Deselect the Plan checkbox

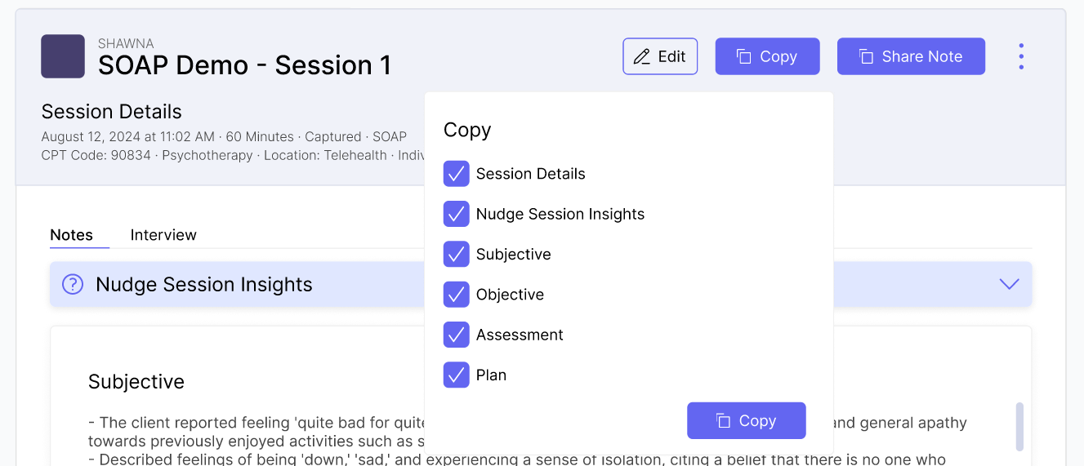456,375
